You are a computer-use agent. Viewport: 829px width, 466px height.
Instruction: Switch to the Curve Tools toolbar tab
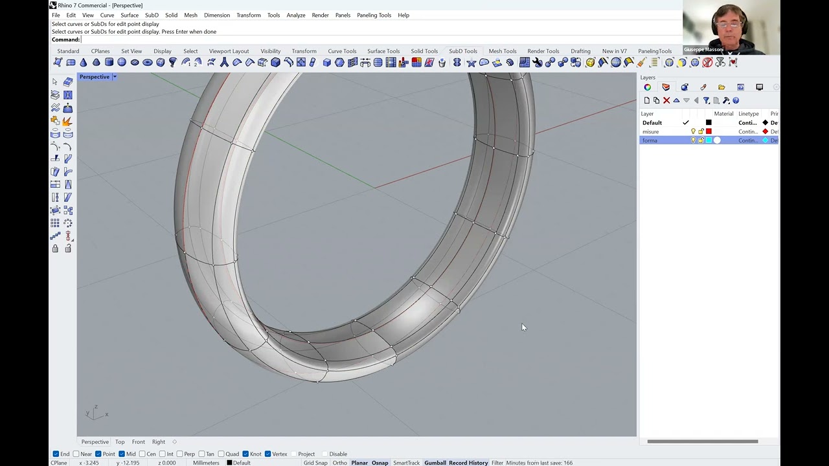click(341, 51)
